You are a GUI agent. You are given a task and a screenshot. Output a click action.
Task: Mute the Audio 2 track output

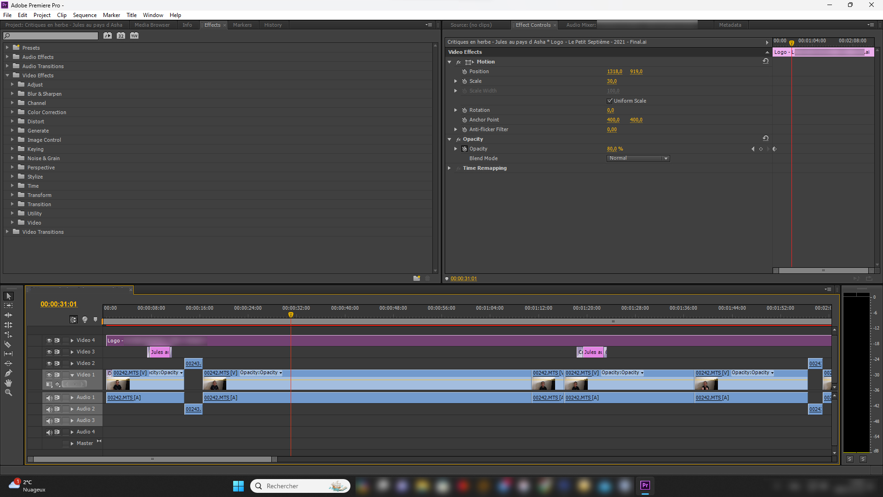pyautogui.click(x=49, y=409)
